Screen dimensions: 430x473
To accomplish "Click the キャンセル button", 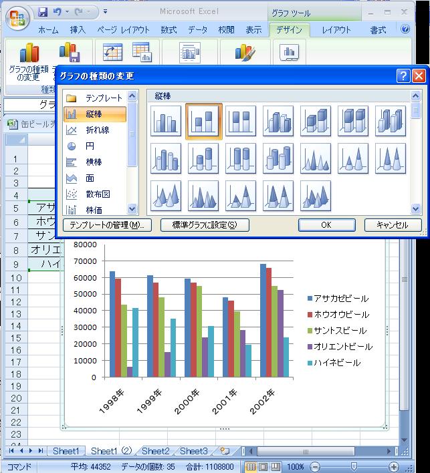I will [393, 225].
